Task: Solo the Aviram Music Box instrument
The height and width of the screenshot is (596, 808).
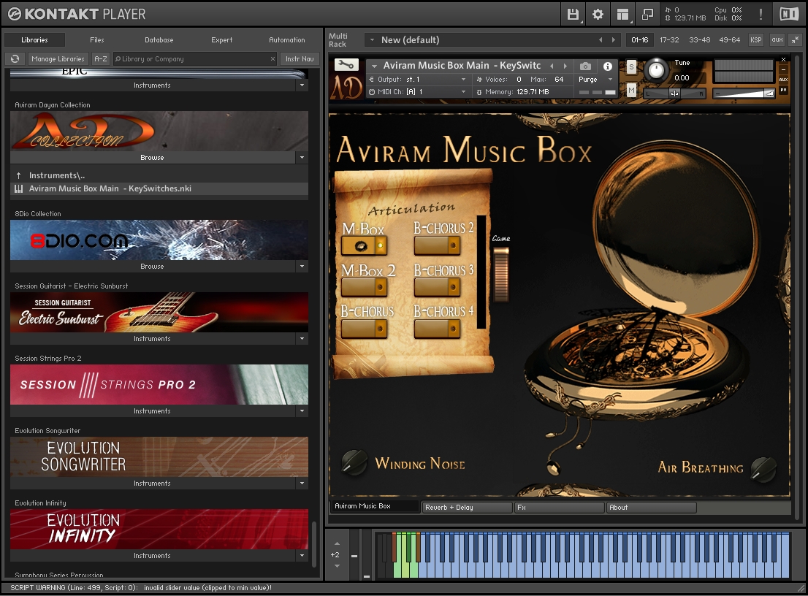Action: [631, 67]
